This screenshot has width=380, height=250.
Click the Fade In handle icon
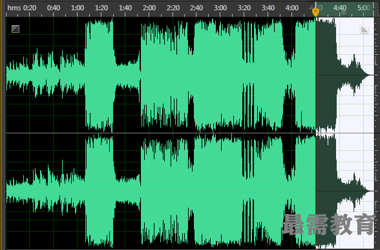16,29
